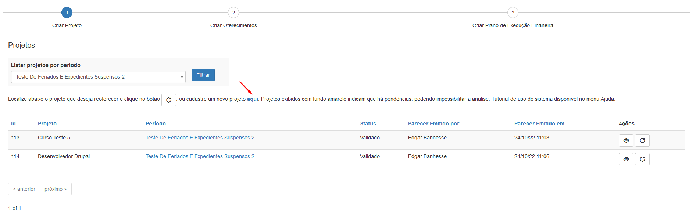
Task: Click the 'Ações' column header
Action: pos(627,124)
